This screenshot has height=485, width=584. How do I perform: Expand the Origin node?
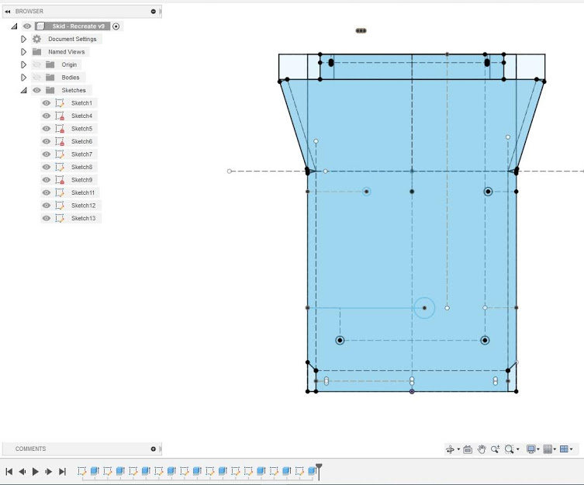click(23, 64)
